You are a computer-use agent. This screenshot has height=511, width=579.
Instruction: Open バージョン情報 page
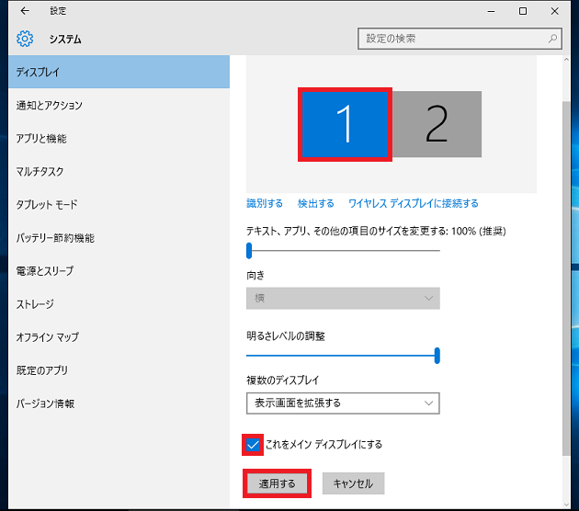(119, 403)
